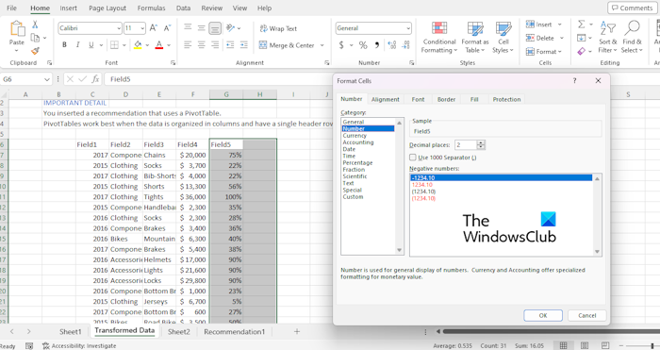Switch to Alignment tab in Format Cells
This screenshot has width=660, height=350.
click(x=385, y=99)
